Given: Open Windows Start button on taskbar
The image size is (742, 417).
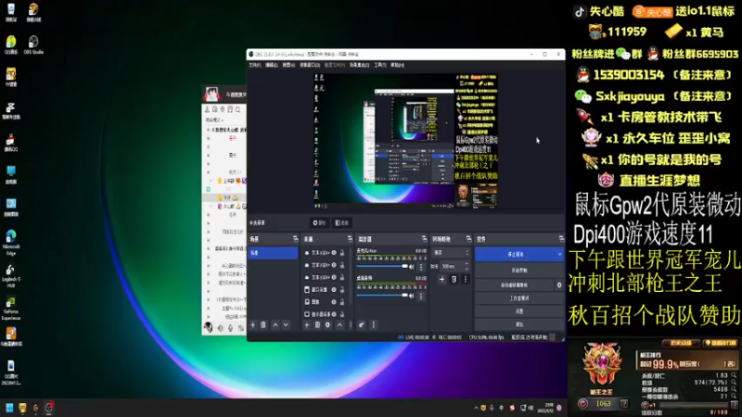Looking at the screenshot, I should (x=9, y=408).
